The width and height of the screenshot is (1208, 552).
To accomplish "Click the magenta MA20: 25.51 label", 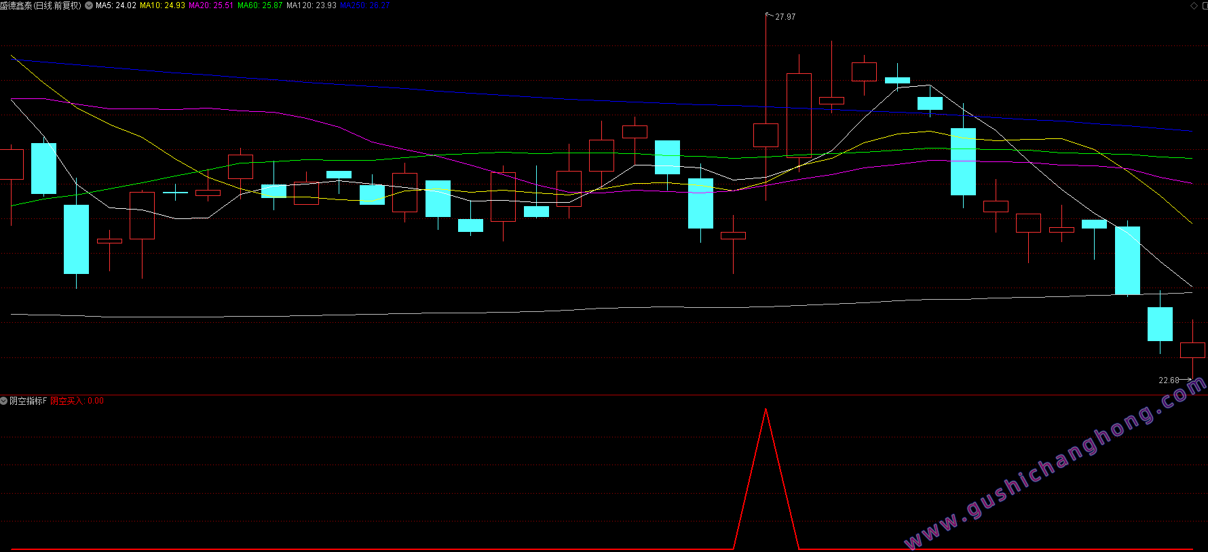I will pyautogui.click(x=211, y=5).
